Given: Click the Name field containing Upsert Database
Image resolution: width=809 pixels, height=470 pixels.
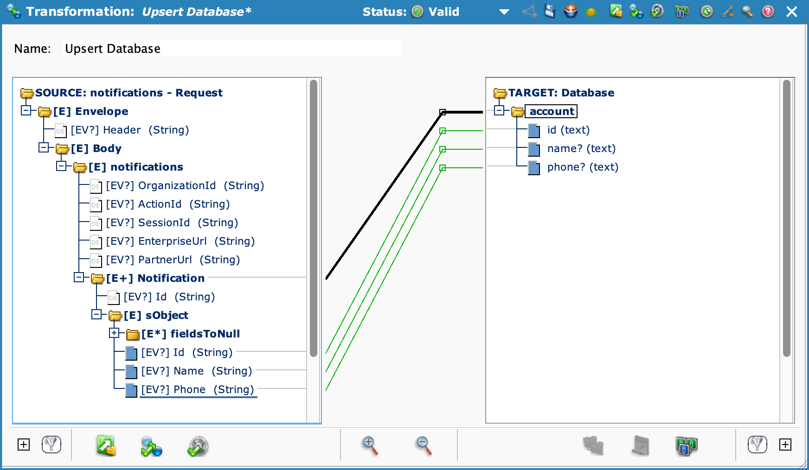Looking at the screenshot, I should 231,49.
